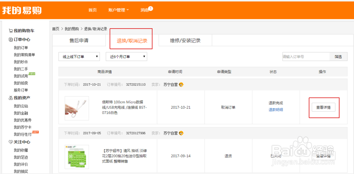Click the 2017-09-14 application date cell
Image resolution: width=354 pixels, height=174 pixels.
coord(181,156)
